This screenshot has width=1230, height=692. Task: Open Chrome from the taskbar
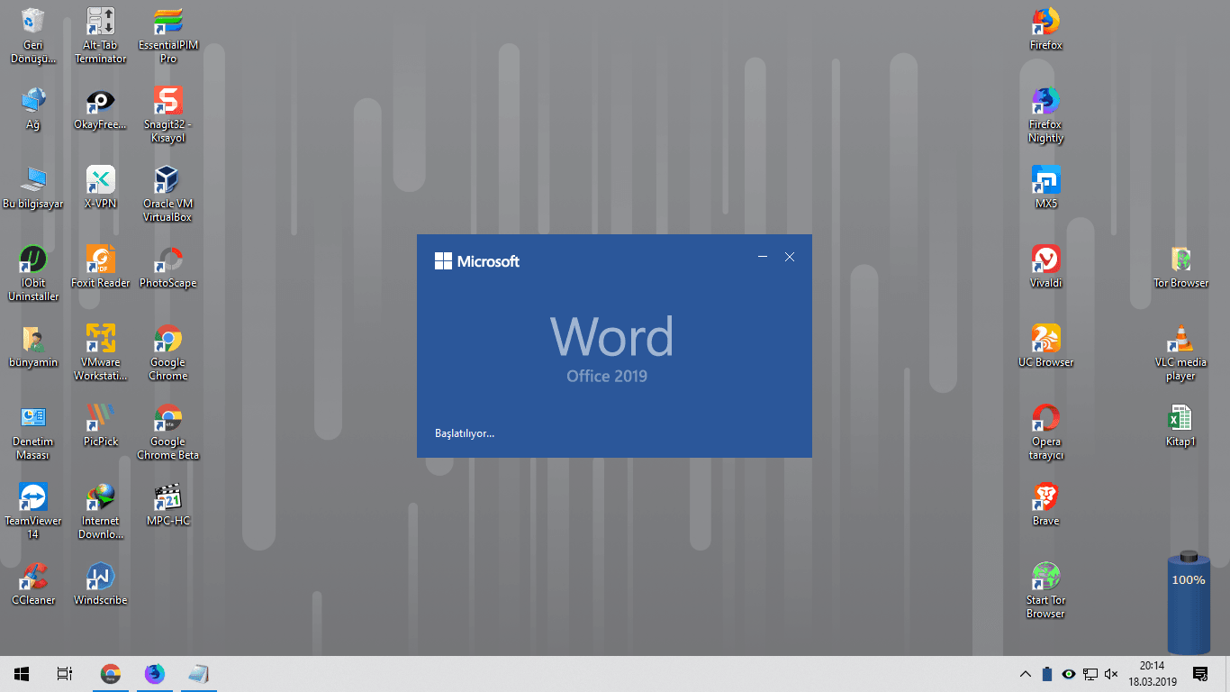[111, 674]
